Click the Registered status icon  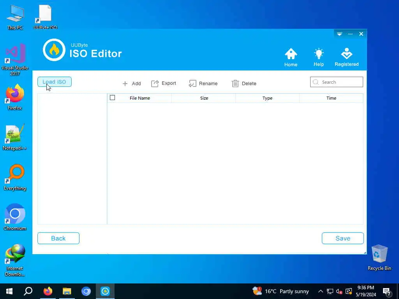(346, 57)
